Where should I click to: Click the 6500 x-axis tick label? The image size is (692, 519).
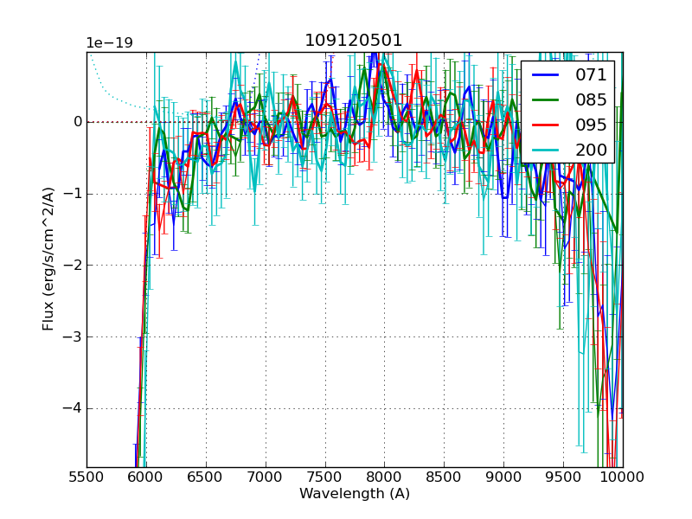[x=206, y=477]
